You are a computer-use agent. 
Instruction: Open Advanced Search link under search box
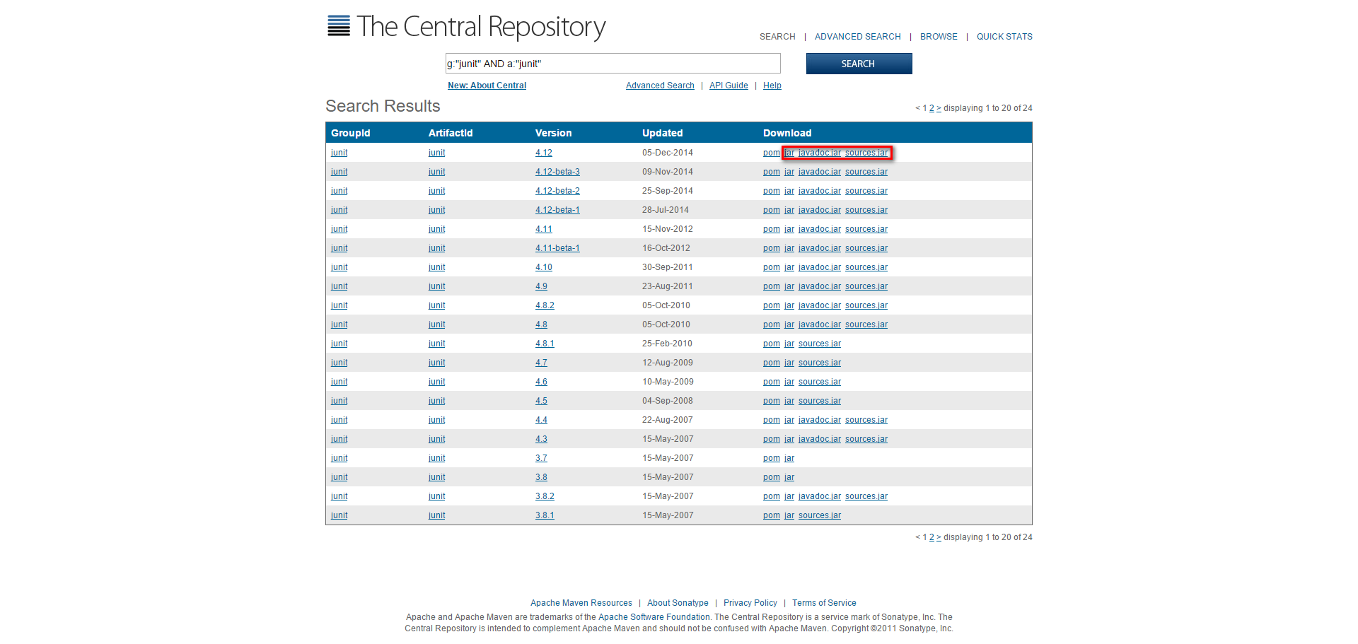click(x=660, y=86)
